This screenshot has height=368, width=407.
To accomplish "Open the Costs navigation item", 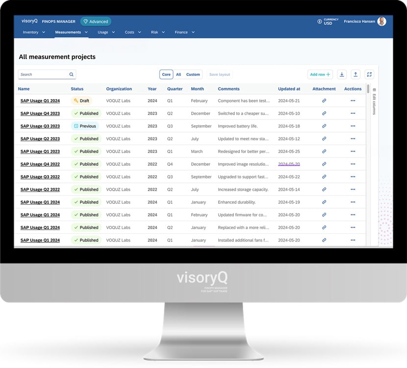I will coord(129,32).
